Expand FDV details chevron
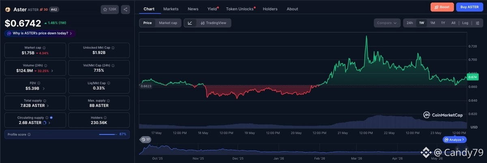Viewport: 487px width, 163px height. pyautogui.click(x=43, y=88)
